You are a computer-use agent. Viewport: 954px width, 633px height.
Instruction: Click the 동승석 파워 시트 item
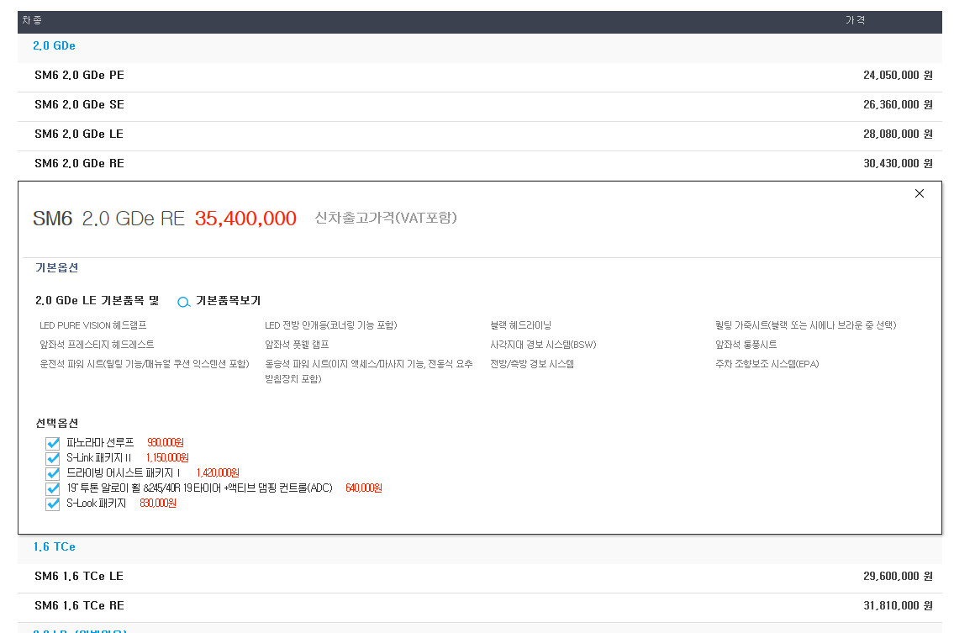tap(369, 372)
